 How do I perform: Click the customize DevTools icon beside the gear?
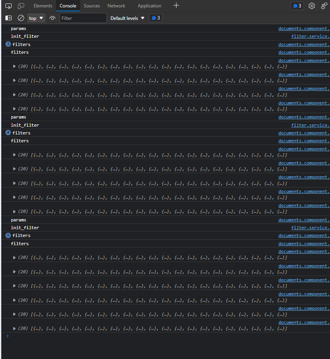point(324,6)
